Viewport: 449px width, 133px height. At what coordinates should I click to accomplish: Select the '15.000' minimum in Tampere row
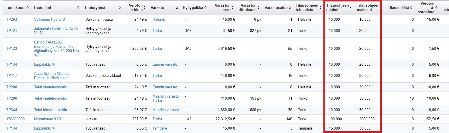[x=334, y=128]
